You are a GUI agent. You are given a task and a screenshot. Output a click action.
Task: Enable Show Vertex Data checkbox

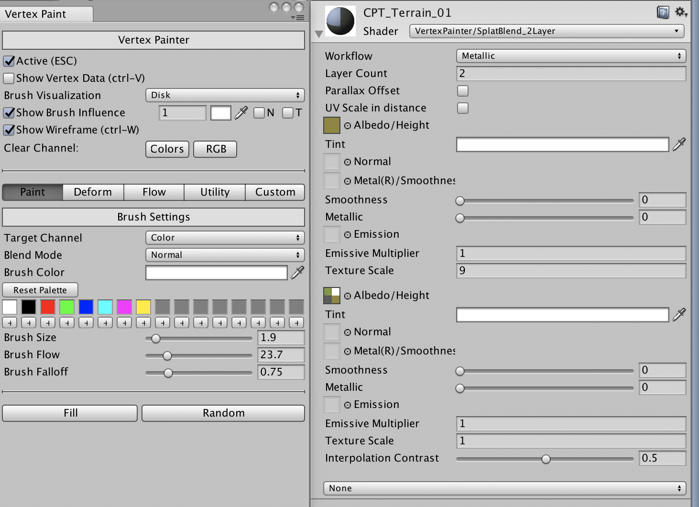coord(9,78)
